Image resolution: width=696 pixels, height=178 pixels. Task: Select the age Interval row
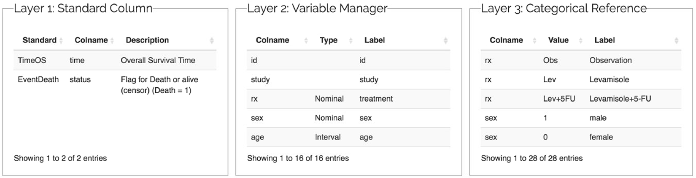click(x=348, y=137)
